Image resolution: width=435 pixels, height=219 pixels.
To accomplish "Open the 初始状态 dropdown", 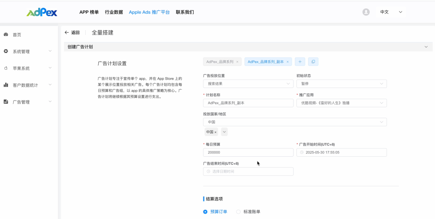I will pyautogui.click(x=341, y=84).
